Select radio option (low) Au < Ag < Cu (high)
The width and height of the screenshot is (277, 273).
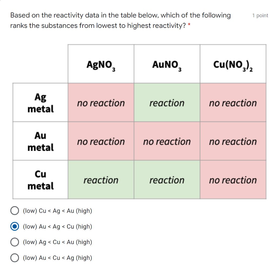point(15,226)
